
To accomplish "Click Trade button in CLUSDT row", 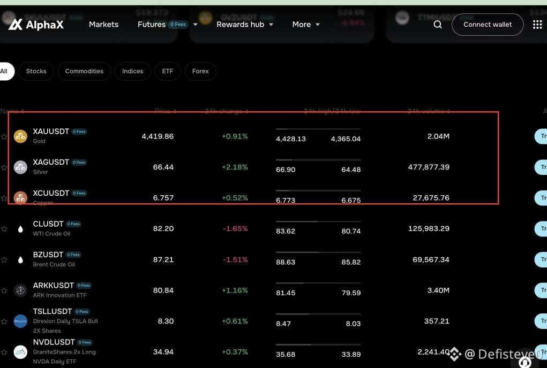I will click(x=541, y=229).
